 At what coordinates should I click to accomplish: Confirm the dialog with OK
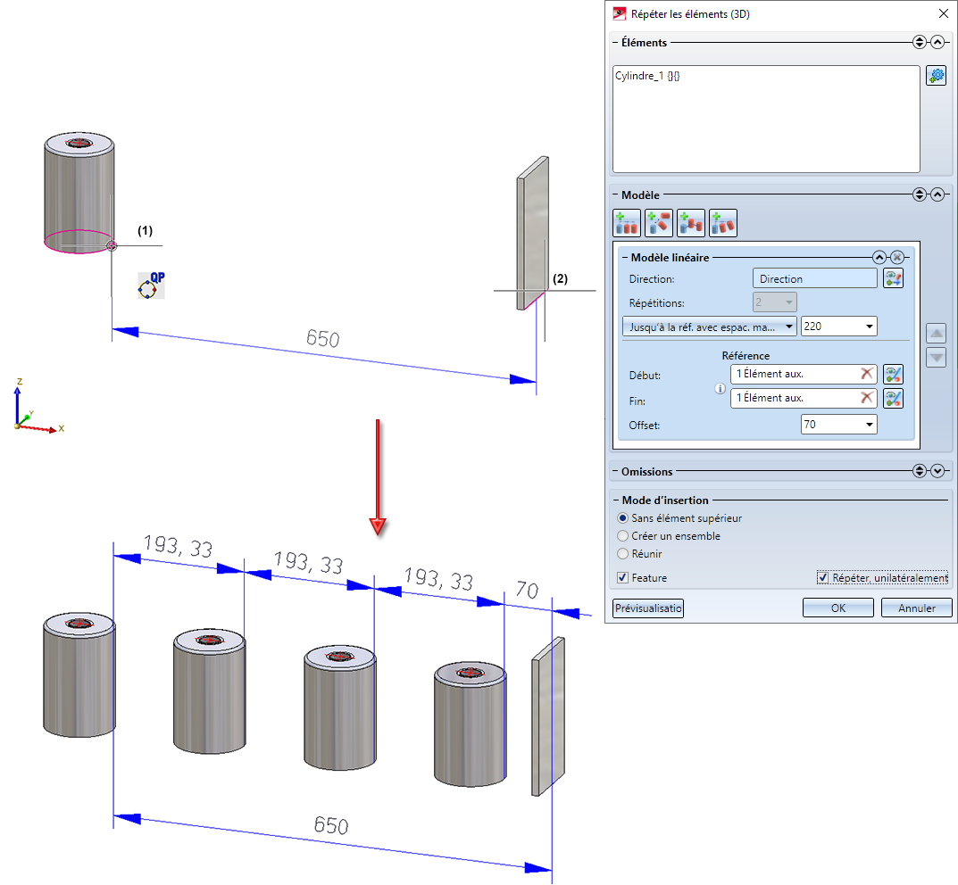click(x=837, y=608)
